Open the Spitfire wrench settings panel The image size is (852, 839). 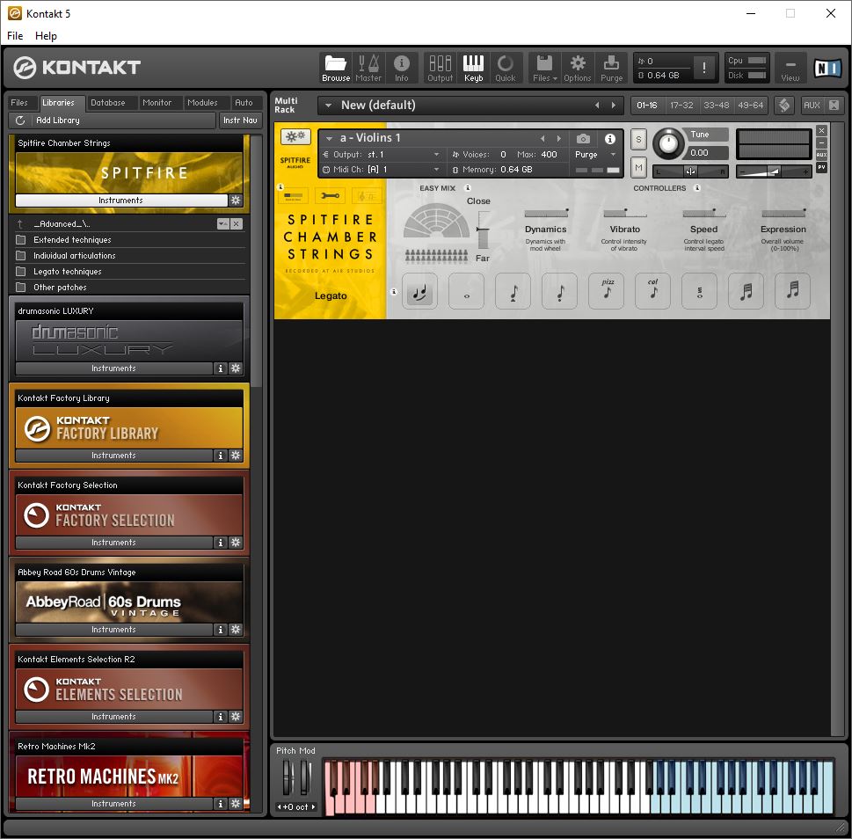(330, 195)
